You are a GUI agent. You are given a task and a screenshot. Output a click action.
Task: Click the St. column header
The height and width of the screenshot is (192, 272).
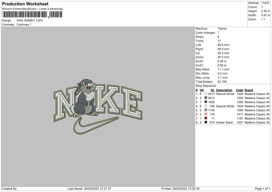[x=213, y=90]
